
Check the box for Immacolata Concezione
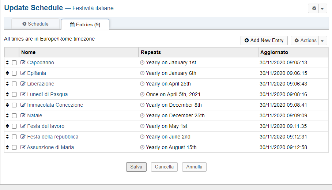coord(14,105)
